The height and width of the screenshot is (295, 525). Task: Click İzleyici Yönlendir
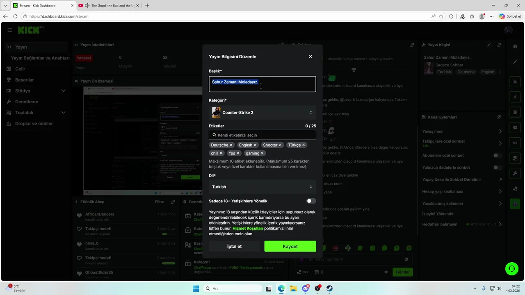pyautogui.click(x=438, y=214)
